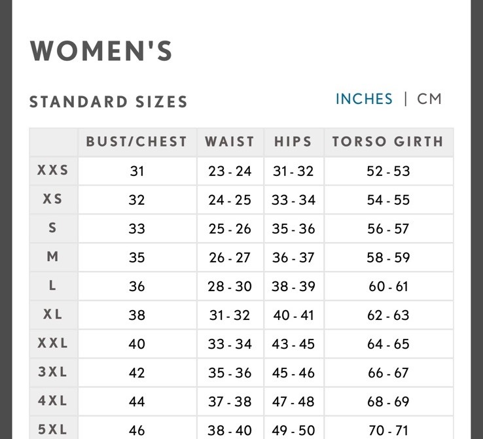Select the XXL size row label

53,343
